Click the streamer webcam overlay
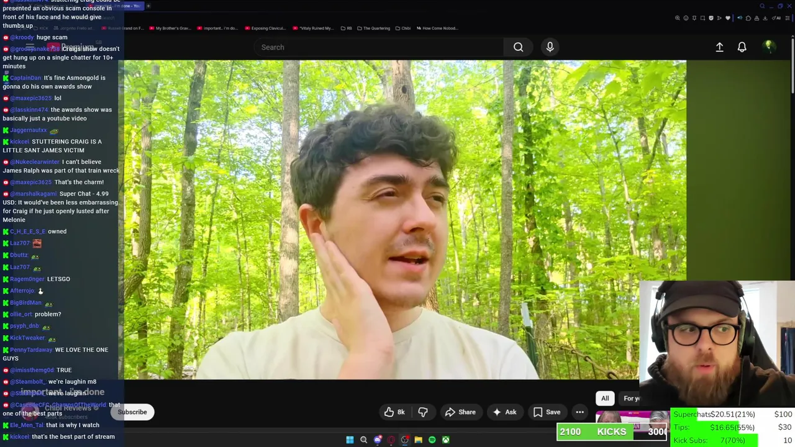The image size is (795, 447). [x=717, y=345]
